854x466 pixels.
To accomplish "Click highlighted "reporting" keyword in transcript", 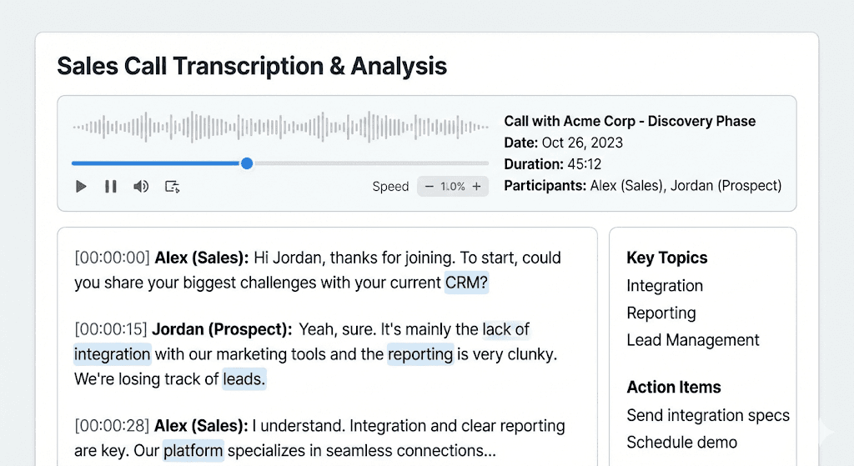I will (420, 354).
